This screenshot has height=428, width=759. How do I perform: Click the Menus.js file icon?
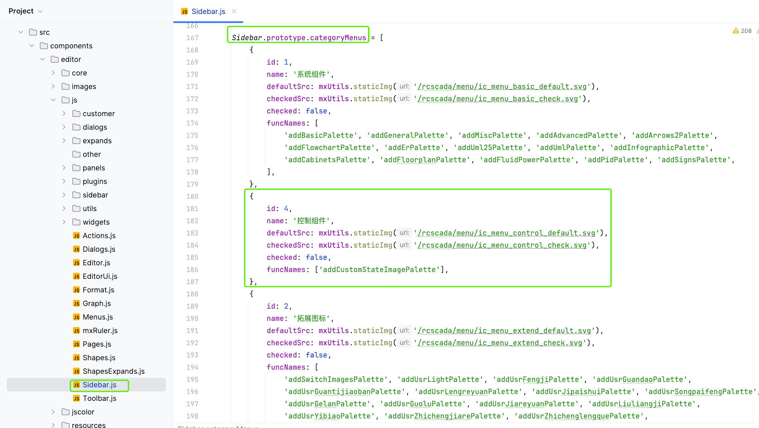point(76,317)
